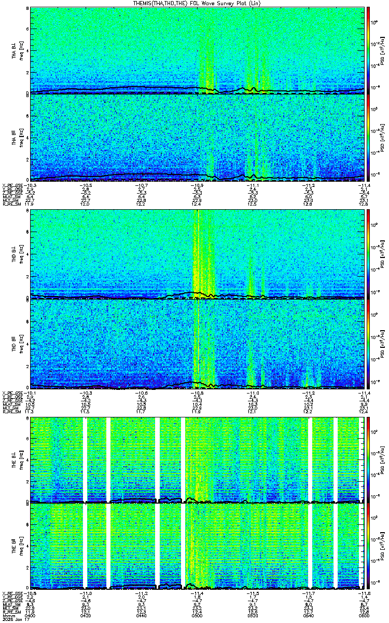Select the THA B-parallel spectrogram panel
The image size is (389, 623).
[x=197, y=137]
